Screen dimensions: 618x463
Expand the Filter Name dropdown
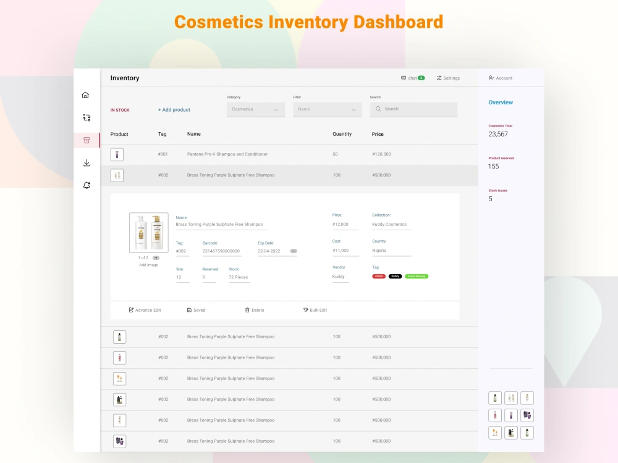(x=327, y=109)
